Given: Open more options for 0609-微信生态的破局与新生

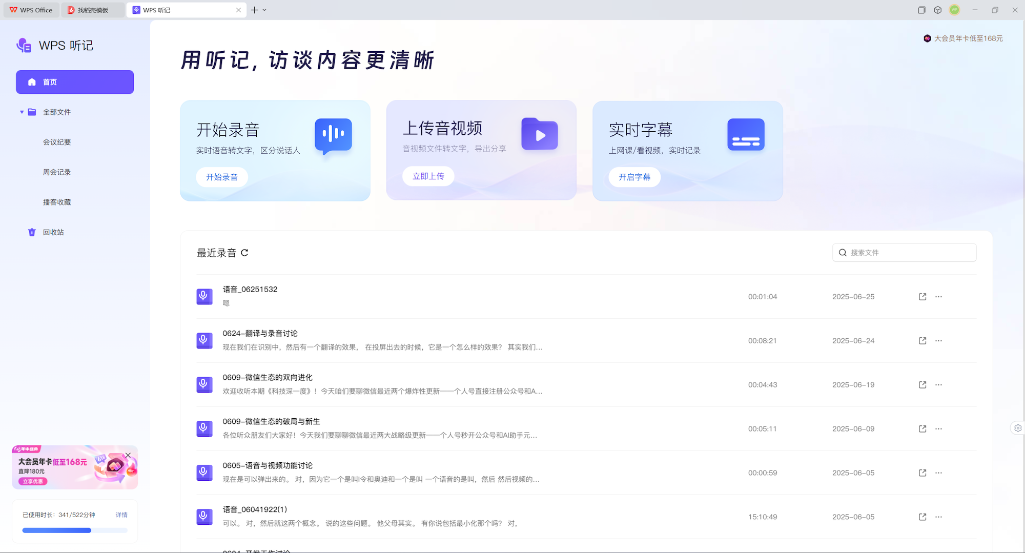Looking at the screenshot, I should (x=938, y=429).
